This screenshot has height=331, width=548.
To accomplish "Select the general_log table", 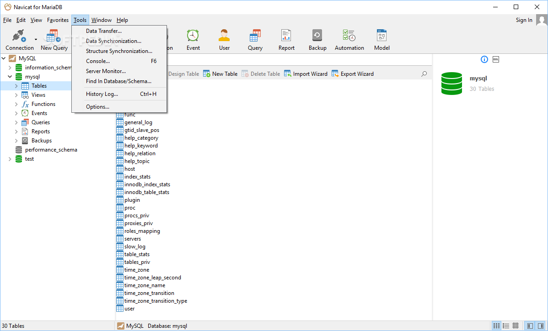I will click(x=138, y=122).
